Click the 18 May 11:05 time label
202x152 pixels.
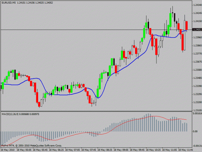(169, 150)
